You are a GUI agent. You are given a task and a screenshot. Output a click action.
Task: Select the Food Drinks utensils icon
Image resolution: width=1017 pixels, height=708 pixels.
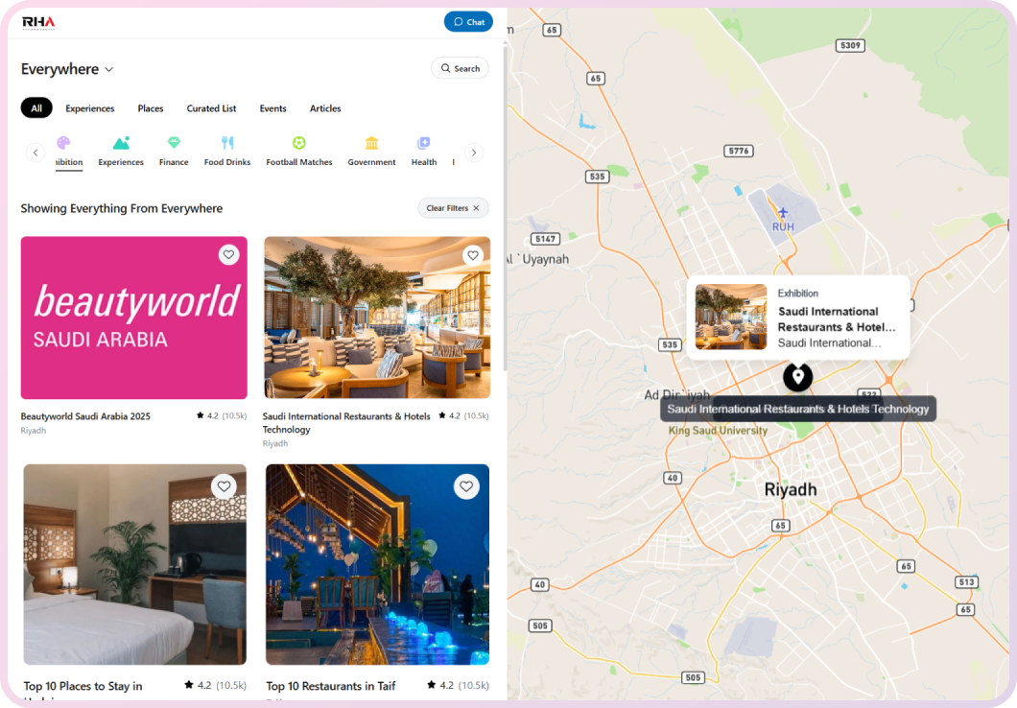click(x=226, y=143)
